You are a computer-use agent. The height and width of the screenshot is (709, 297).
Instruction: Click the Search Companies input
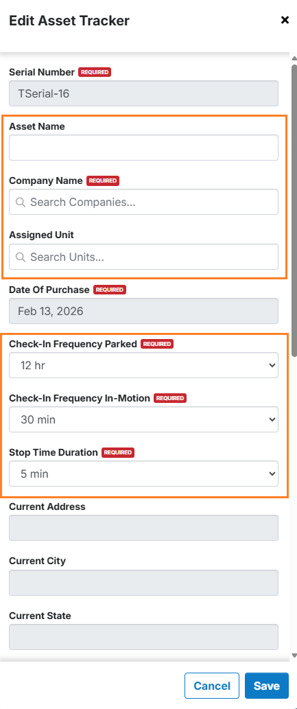(x=144, y=202)
